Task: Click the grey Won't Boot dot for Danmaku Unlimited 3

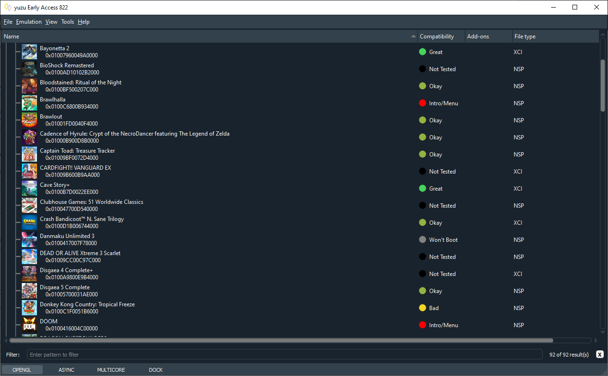Action: [x=423, y=239]
